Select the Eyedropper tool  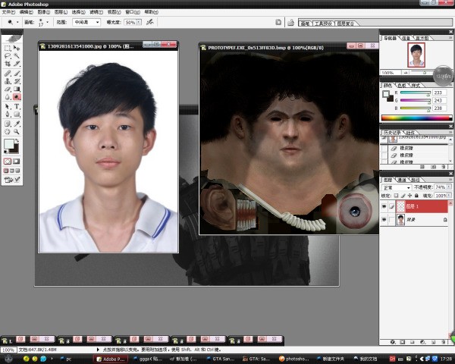[x=17, y=123]
